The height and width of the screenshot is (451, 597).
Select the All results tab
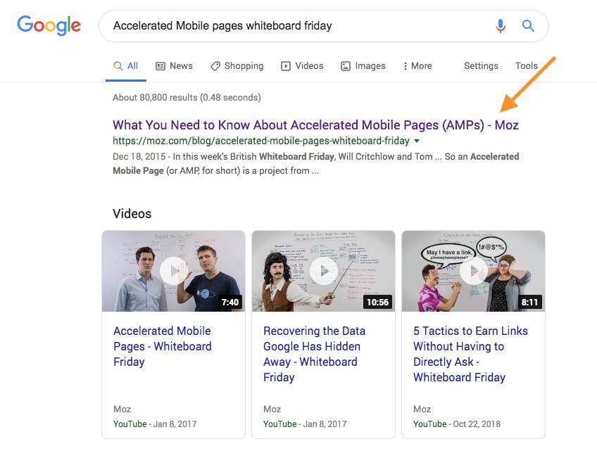[x=126, y=66]
